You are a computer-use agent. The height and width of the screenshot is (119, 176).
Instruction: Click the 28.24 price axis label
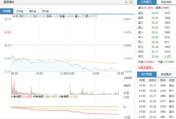(8, 19)
